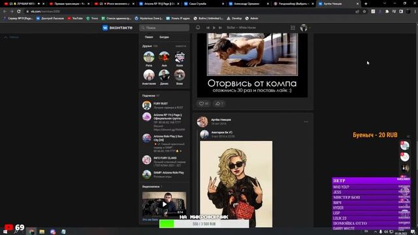The height and width of the screenshot is (235, 418).
Task: Click the Богдан link above Друзья
Action: pos(164,37)
